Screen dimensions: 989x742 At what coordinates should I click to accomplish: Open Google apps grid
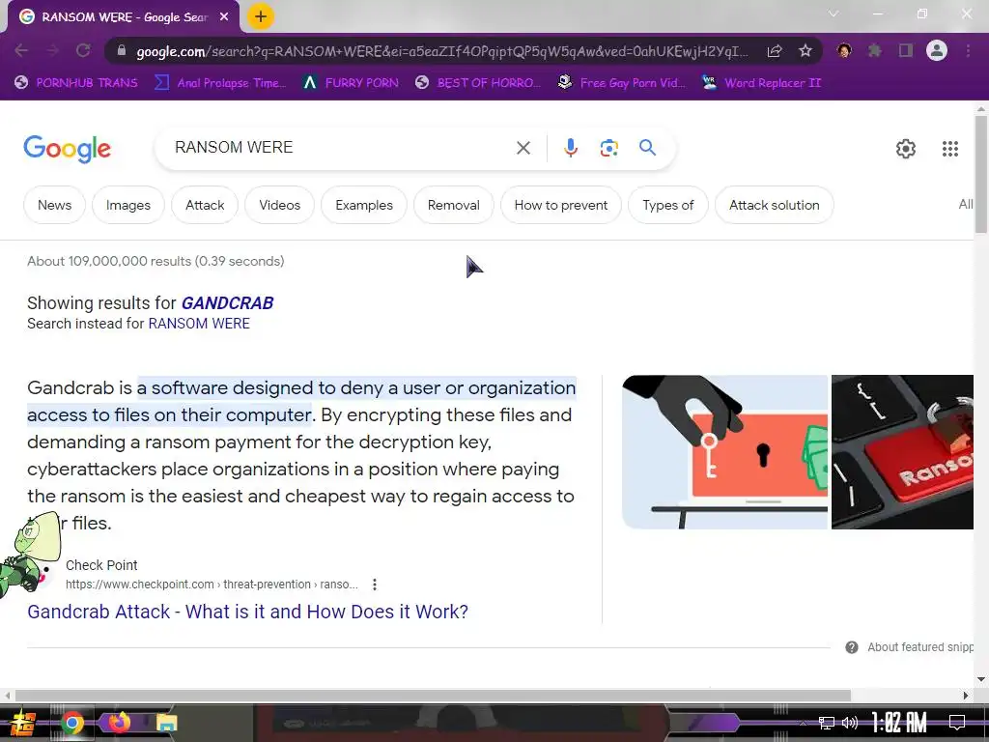tap(950, 148)
